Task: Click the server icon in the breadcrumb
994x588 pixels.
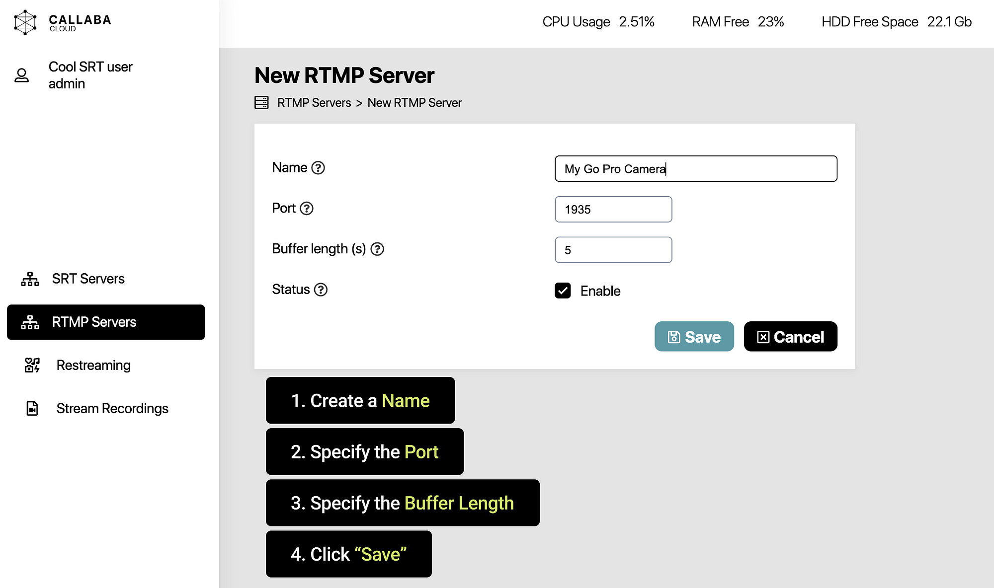Action: click(261, 102)
